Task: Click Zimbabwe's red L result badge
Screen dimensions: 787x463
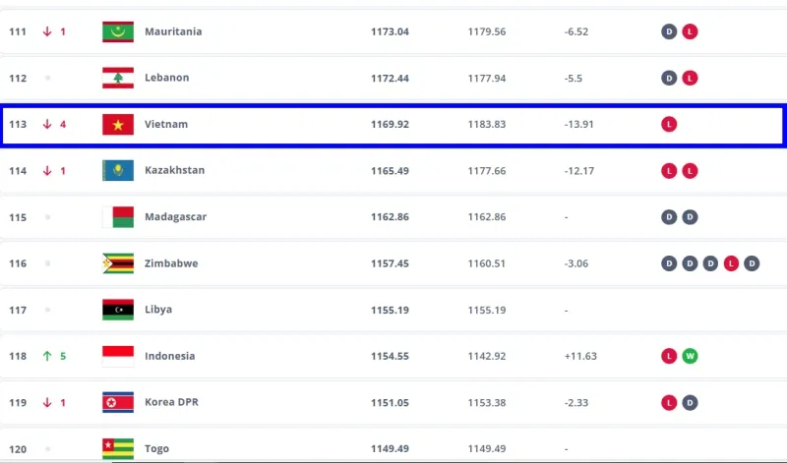Action: pyautogui.click(x=731, y=263)
